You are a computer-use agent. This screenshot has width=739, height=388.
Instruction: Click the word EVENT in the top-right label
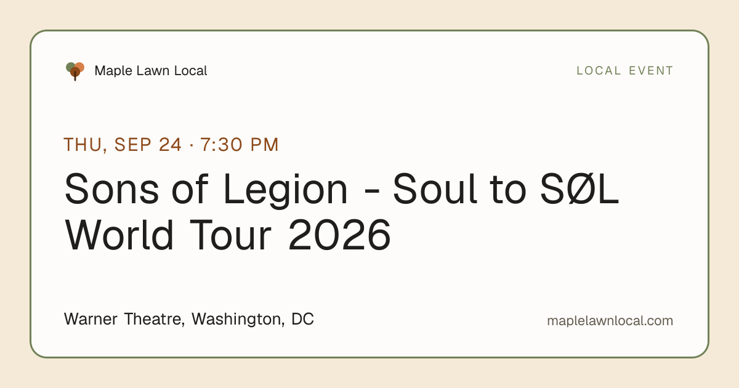(x=651, y=71)
